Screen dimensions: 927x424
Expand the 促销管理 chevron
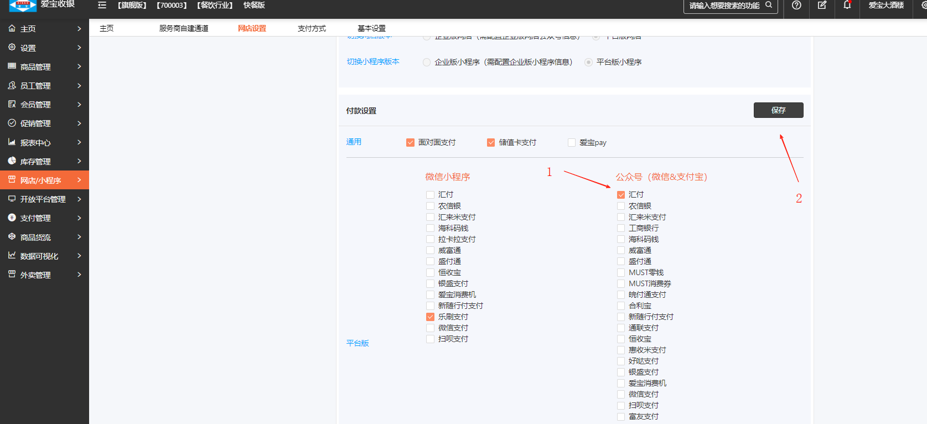click(x=79, y=123)
